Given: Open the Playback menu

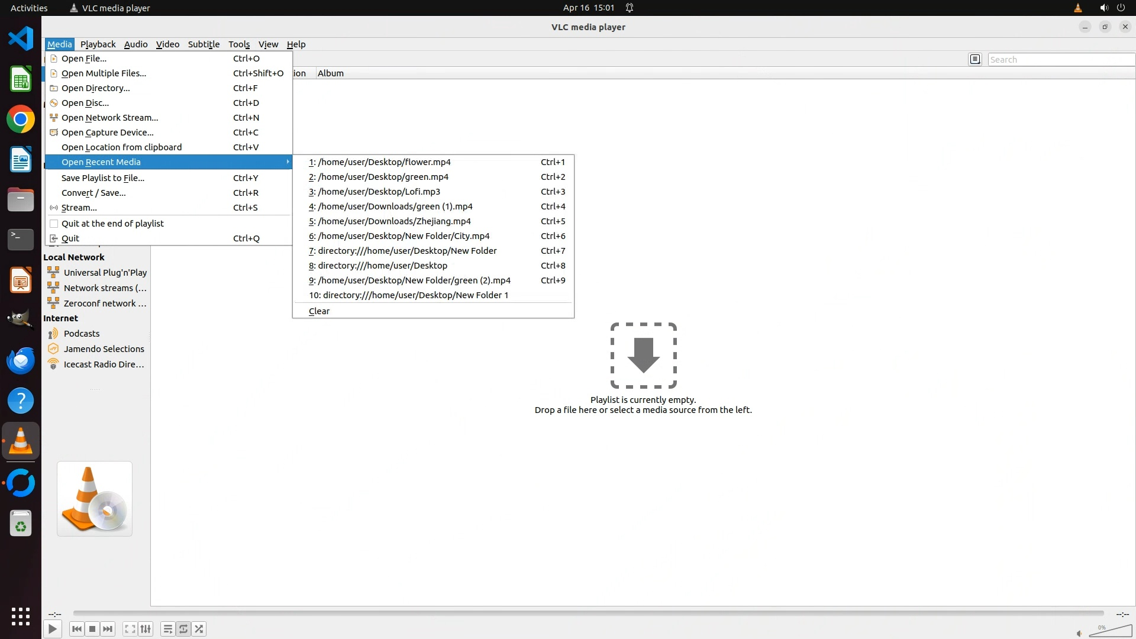Looking at the screenshot, I should [x=98, y=44].
